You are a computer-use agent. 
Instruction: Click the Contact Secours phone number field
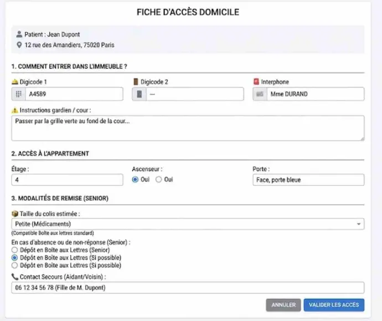187,287
